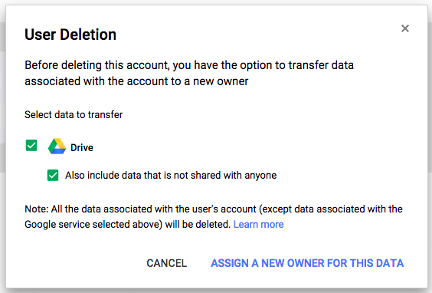Follow the blue Learn more hyperlink
Viewport: 432px width, 293px height.
coord(258,224)
